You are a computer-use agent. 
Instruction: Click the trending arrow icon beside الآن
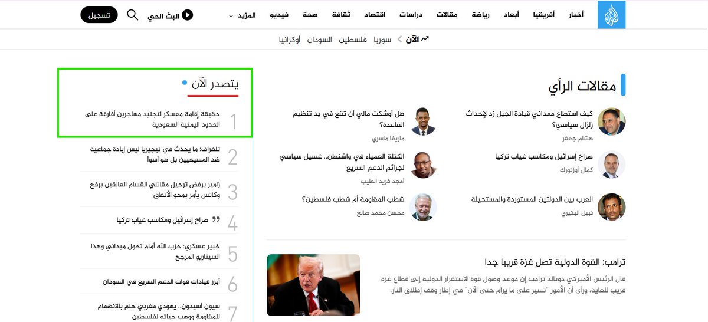pyautogui.click(x=424, y=40)
